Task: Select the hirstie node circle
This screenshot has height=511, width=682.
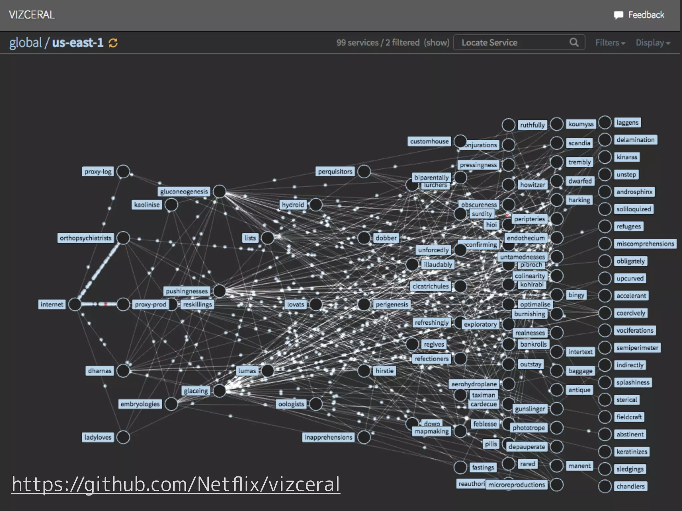Action: click(364, 371)
